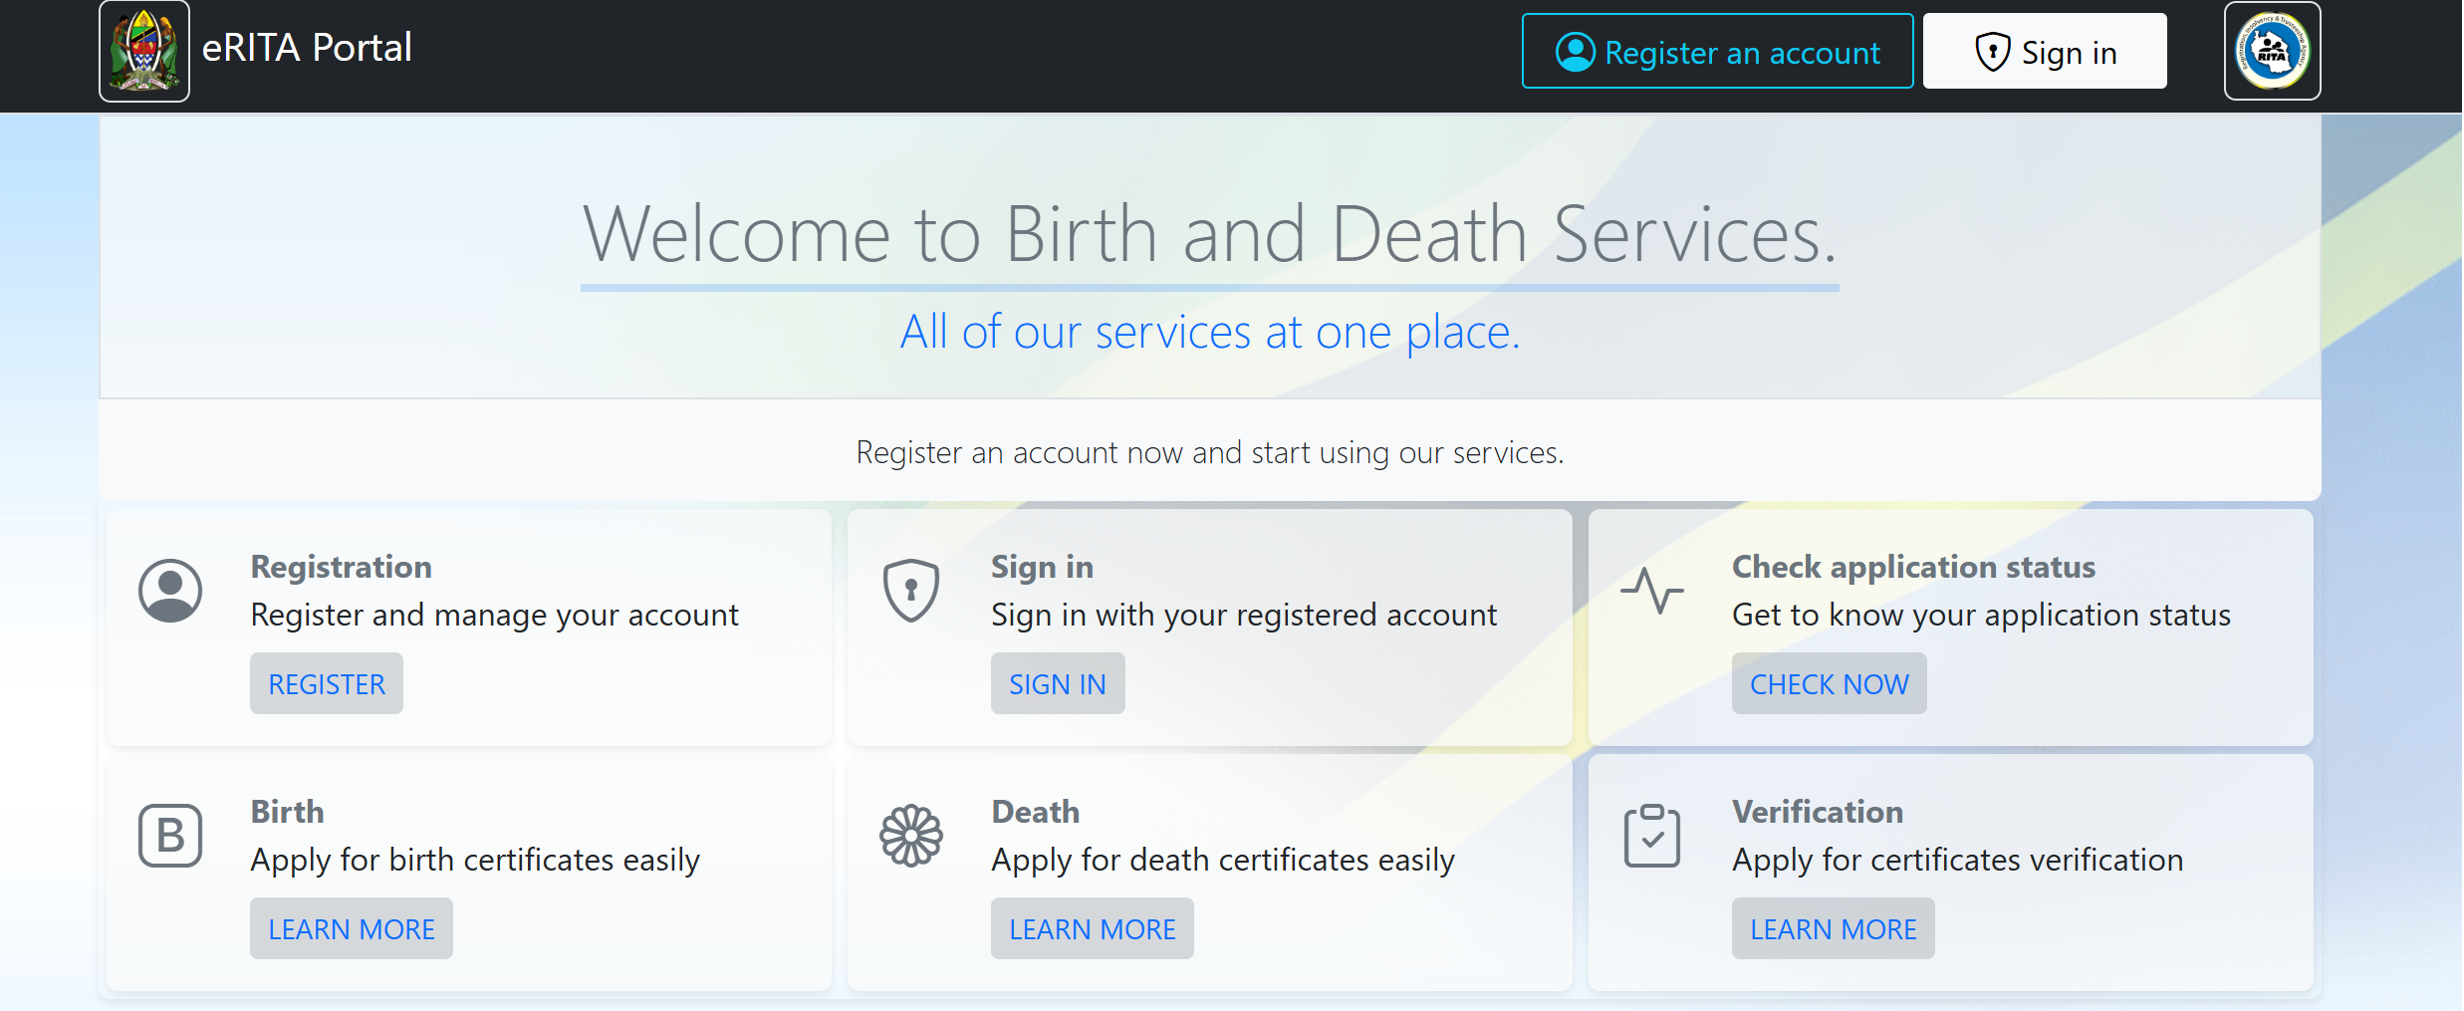Viewport: 2464px width, 1011px height.
Task: Click the REGISTER button
Action: pyautogui.click(x=327, y=684)
